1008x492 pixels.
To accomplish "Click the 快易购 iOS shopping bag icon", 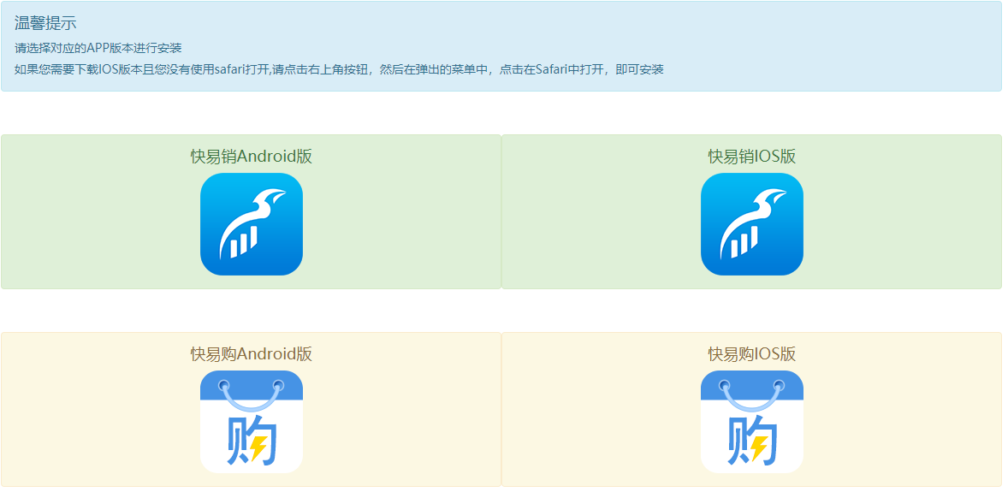I will pos(751,422).
